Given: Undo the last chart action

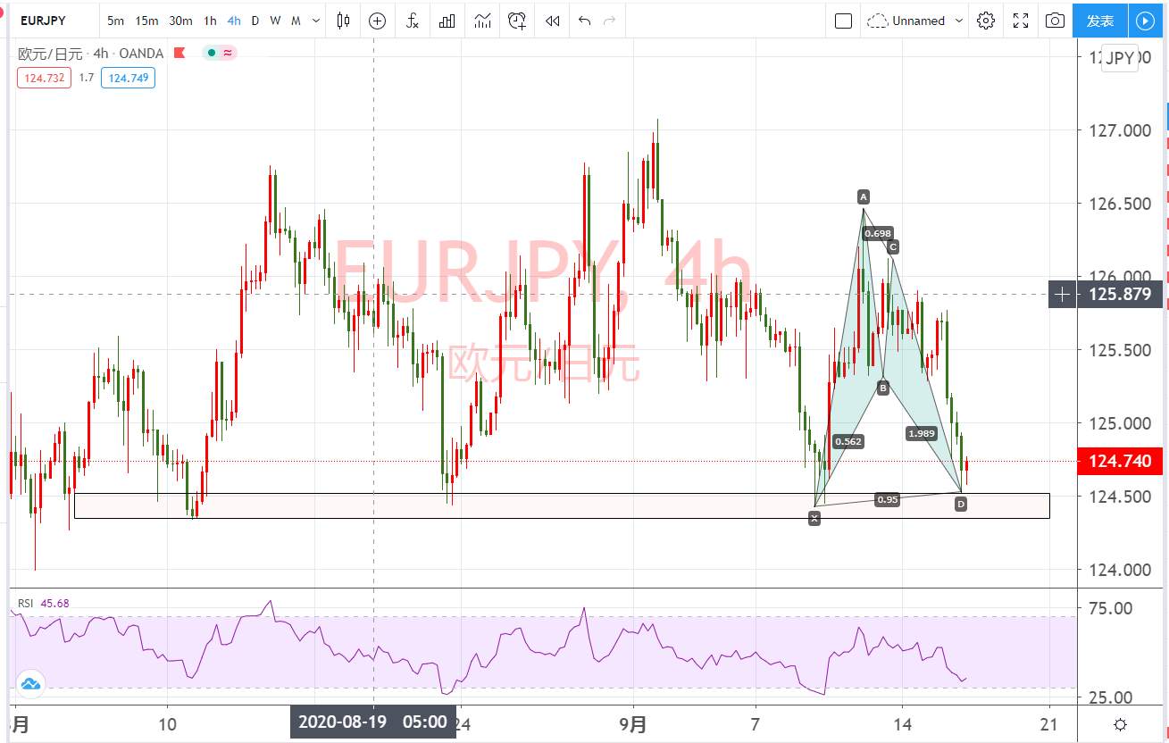Looking at the screenshot, I should (584, 21).
